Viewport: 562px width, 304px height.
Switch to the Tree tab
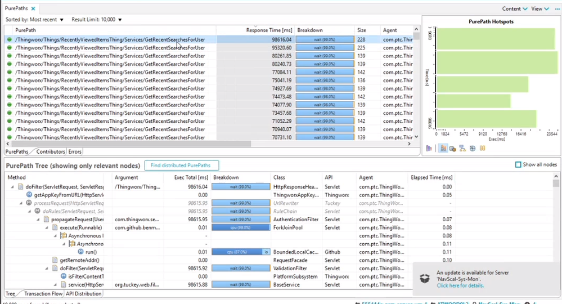(10, 294)
